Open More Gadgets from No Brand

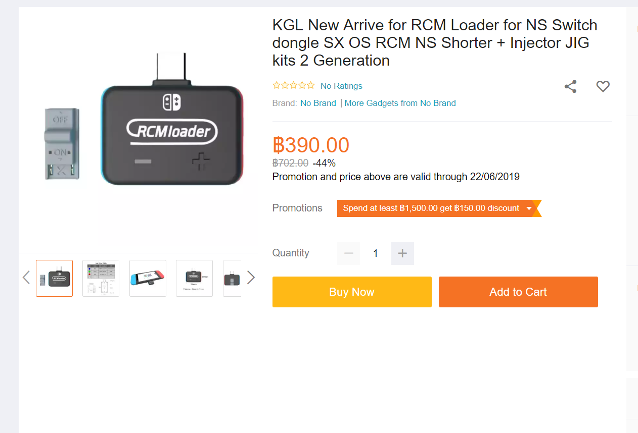[x=400, y=103]
